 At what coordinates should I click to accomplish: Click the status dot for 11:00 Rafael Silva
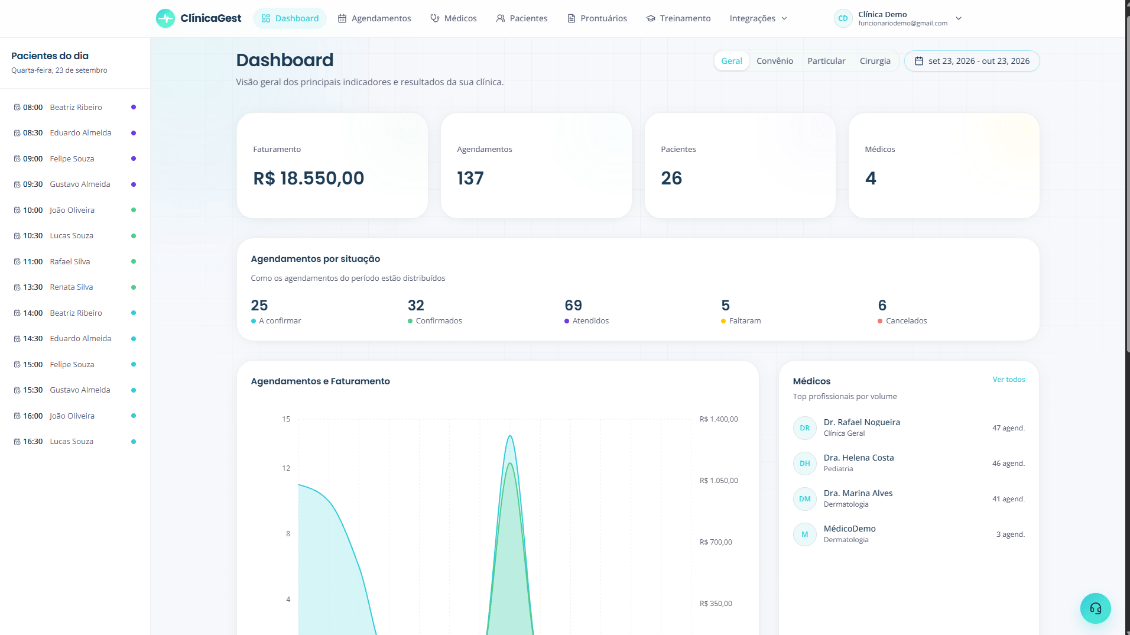134,261
